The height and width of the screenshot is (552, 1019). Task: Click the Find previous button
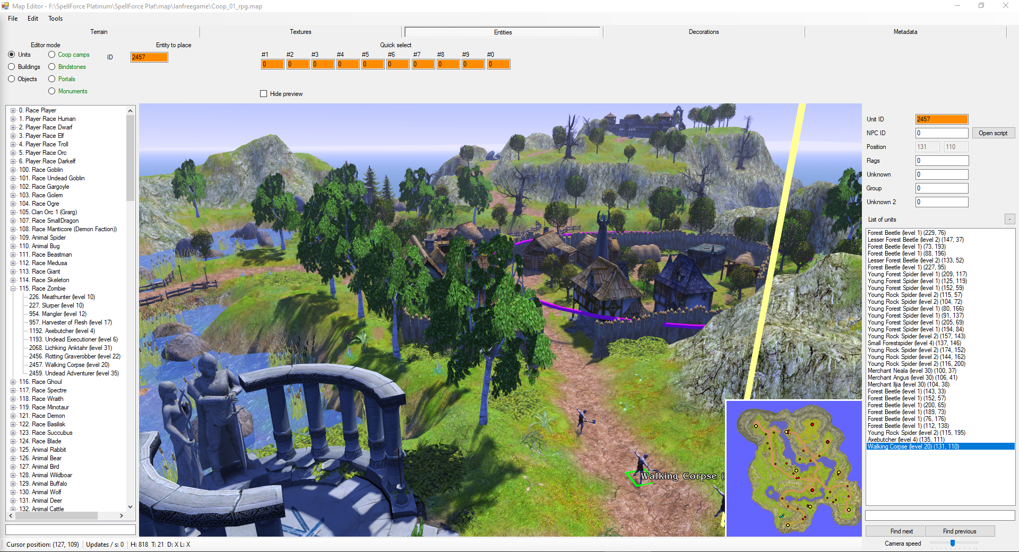tap(960, 531)
